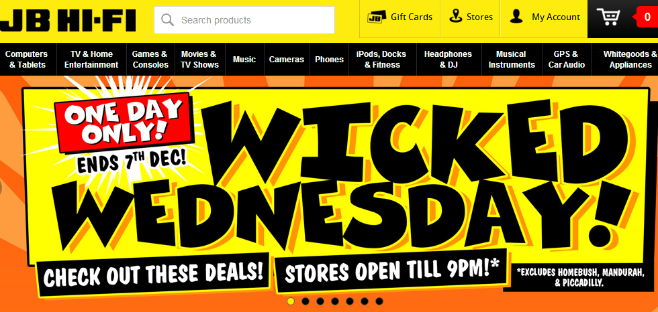Open the Computers & Tablets menu
The width and height of the screenshot is (658, 312).
point(26,60)
